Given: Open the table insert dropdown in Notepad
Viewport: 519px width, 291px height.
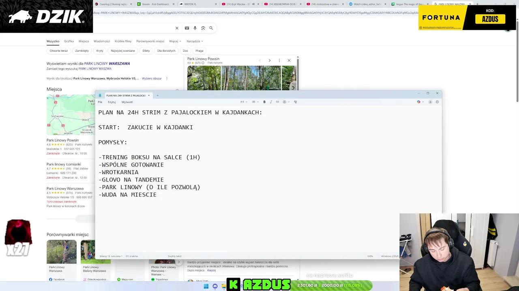Looking at the screenshot, I should coord(286,102).
